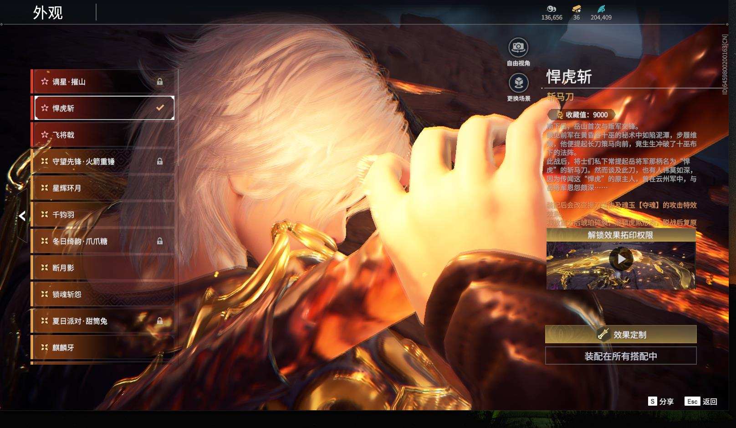The height and width of the screenshot is (428, 736).
Task: Click the 解锁效果拓印权限 banner
Action: pyautogui.click(x=621, y=235)
